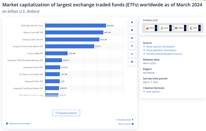Click the value label 377.3
This screenshot has height=131, width=206.
[x=98, y=46]
